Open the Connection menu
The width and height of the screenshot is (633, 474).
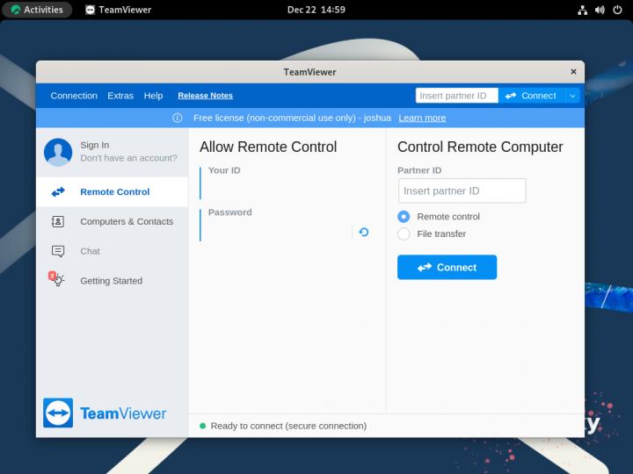pos(74,96)
